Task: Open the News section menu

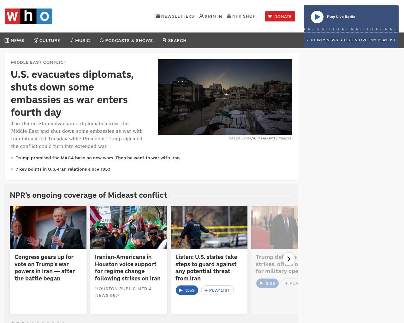Action: [x=15, y=40]
